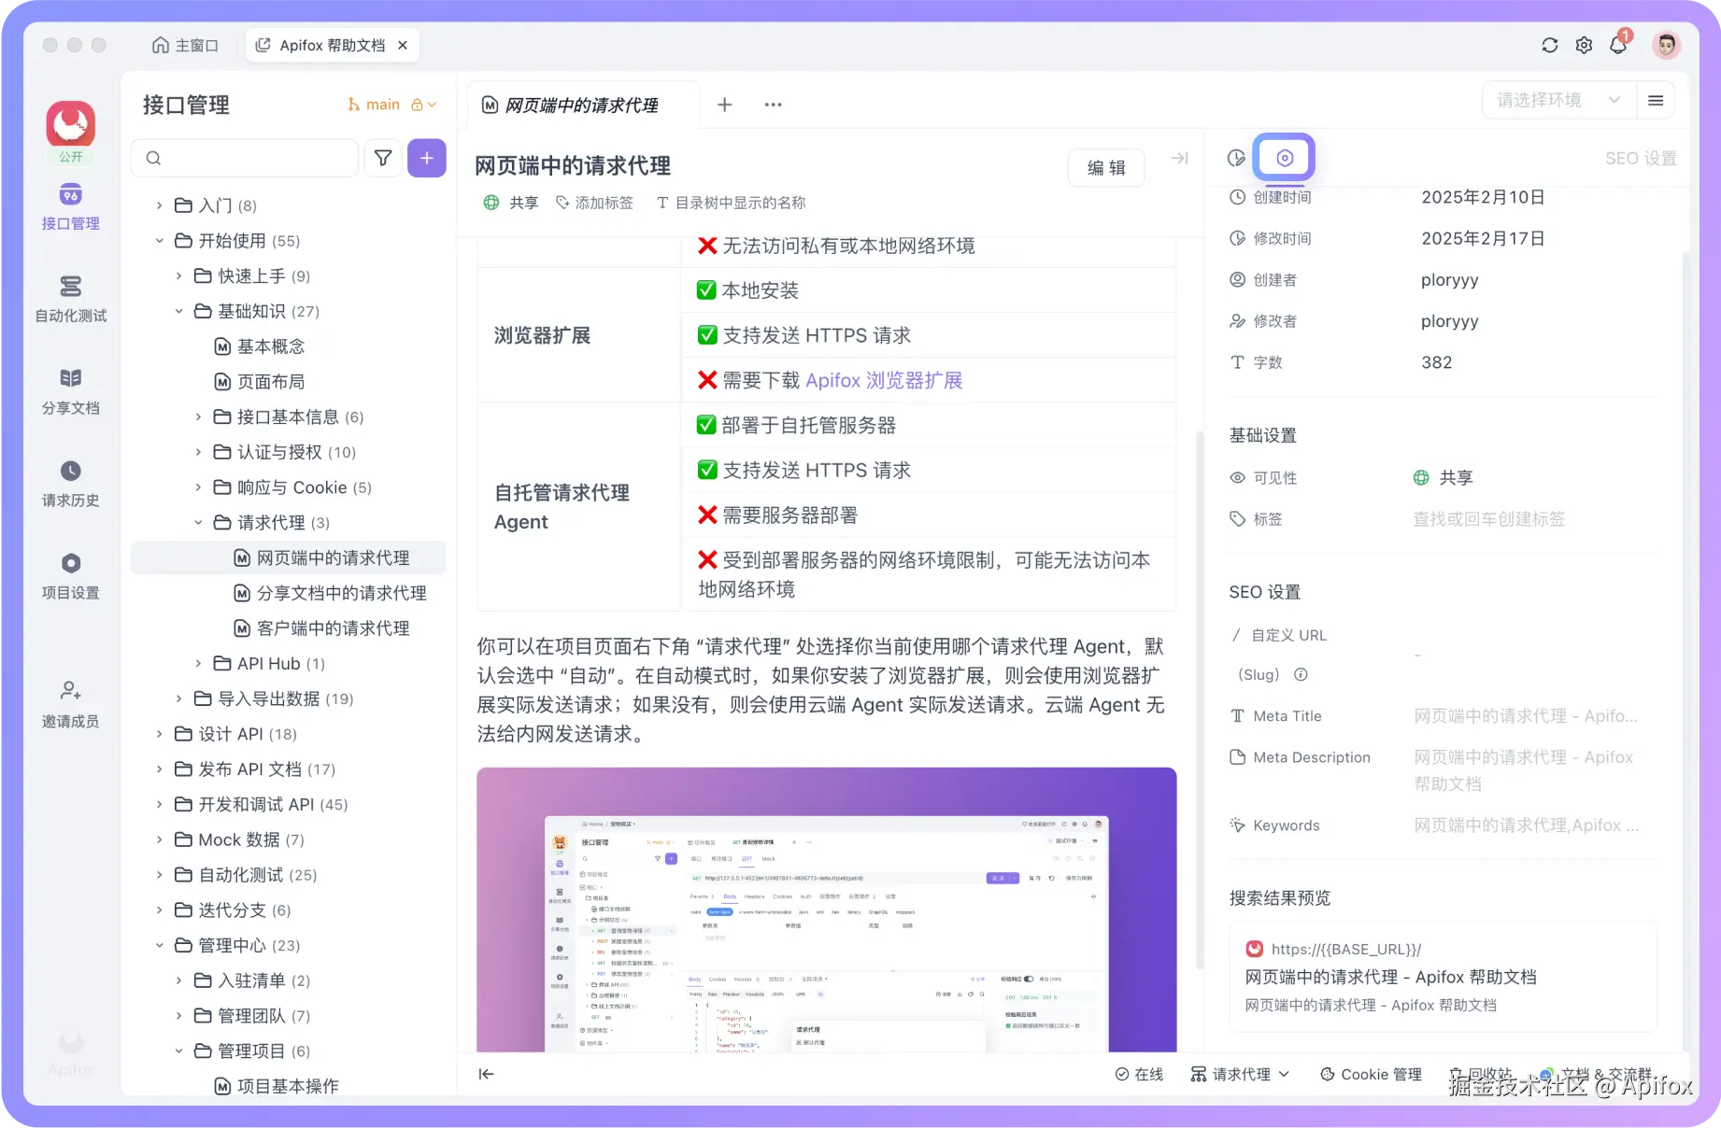This screenshot has height=1128, width=1721.
Task: Open 项目设置 in the left rail
Action: pos(70,575)
